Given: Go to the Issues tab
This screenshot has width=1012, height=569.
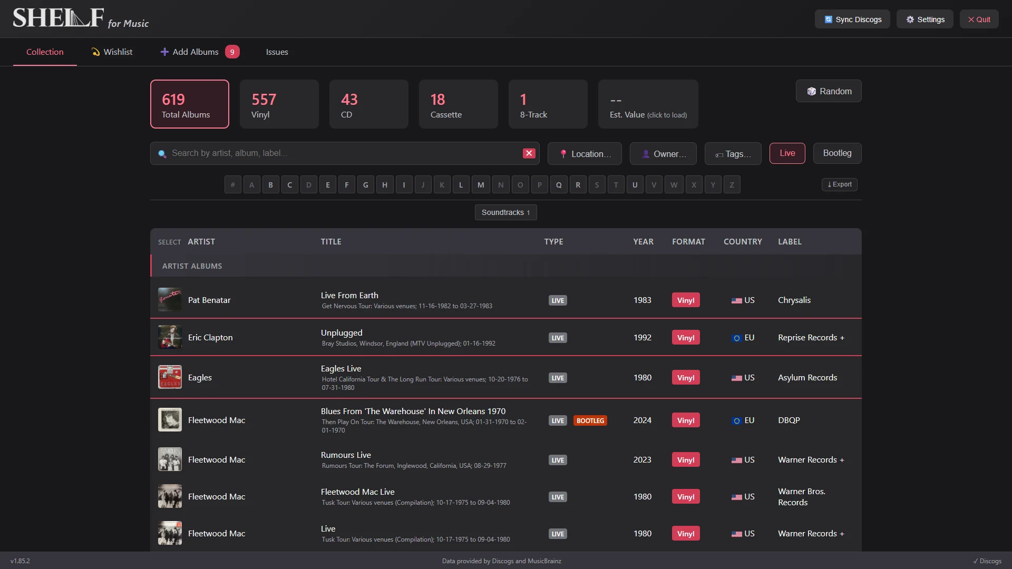Looking at the screenshot, I should 277,52.
